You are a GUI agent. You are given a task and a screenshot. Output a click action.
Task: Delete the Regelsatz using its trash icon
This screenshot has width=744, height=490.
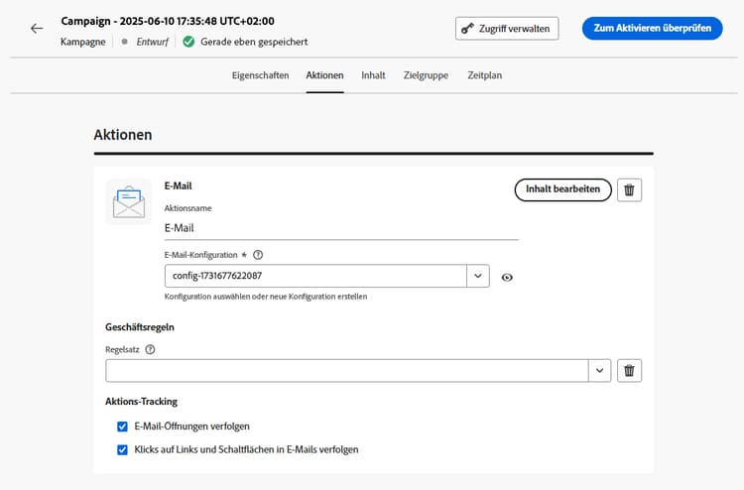coord(629,371)
